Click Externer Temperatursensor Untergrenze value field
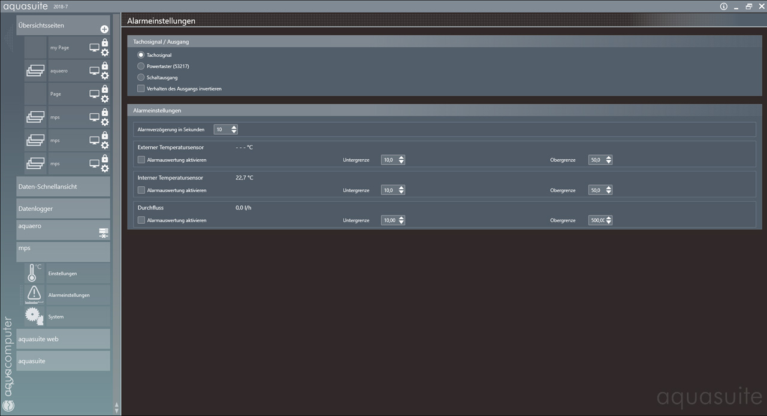 (389, 160)
